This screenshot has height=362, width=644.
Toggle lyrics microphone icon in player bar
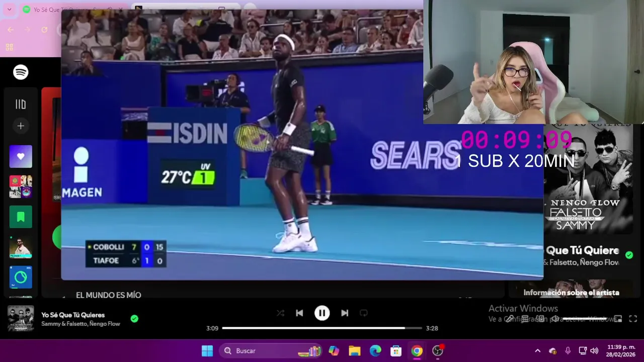tap(510, 319)
